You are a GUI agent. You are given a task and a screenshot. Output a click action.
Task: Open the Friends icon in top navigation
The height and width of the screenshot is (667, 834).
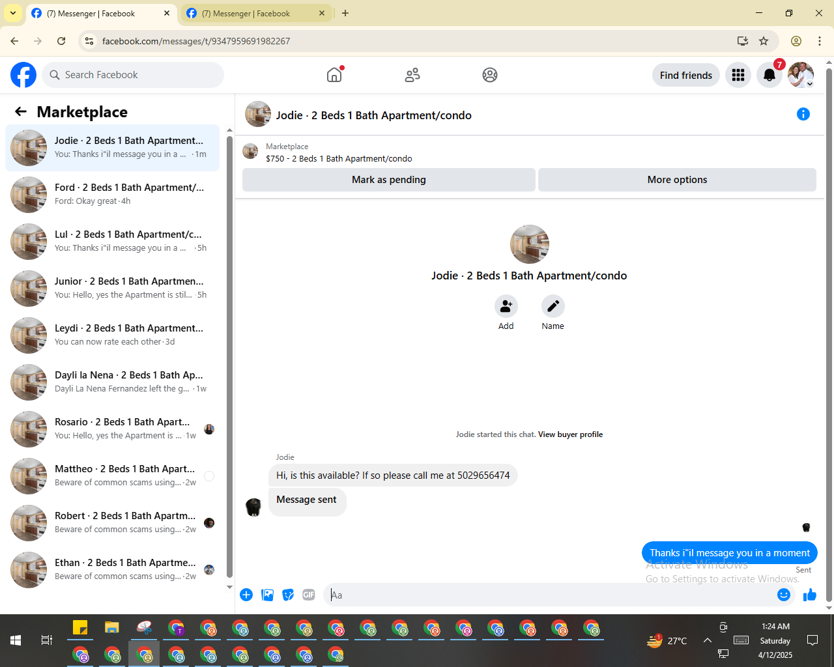(412, 75)
